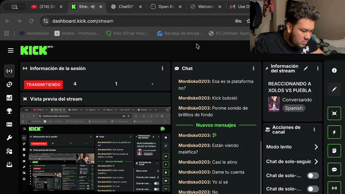The height and width of the screenshot is (194, 345).
Task: Open Información de la sesión three-dot menu
Action: (x=162, y=68)
